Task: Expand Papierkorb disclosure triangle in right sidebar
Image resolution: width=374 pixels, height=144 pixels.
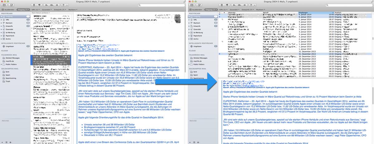Action: click(190, 35)
